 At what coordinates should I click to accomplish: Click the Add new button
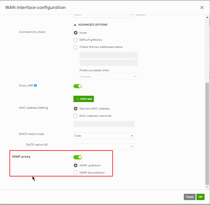[x=84, y=99]
